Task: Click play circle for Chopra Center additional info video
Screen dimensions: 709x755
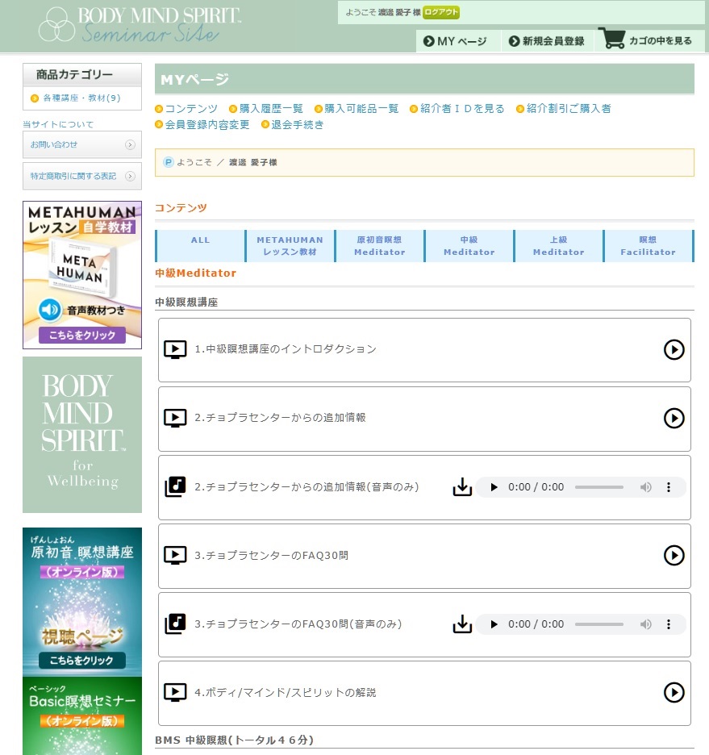Action: pos(674,418)
